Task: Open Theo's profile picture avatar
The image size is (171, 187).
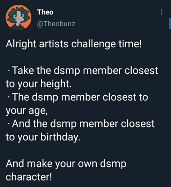Action: pyautogui.click(x=18, y=17)
